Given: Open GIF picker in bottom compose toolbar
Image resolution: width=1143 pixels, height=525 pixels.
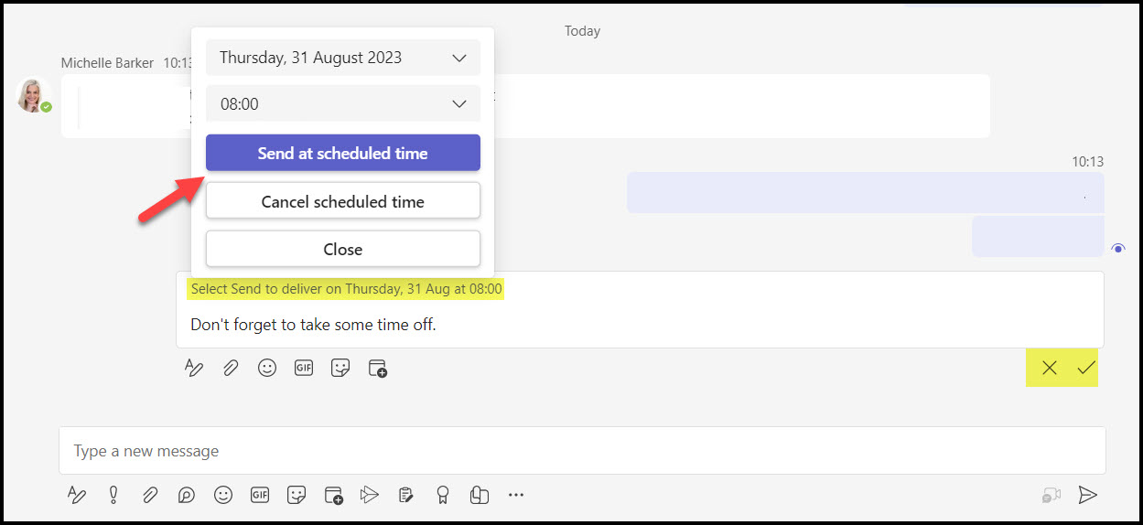Looking at the screenshot, I should pos(260,495).
